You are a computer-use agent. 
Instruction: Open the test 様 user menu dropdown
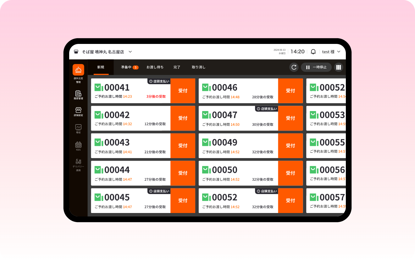point(331,52)
